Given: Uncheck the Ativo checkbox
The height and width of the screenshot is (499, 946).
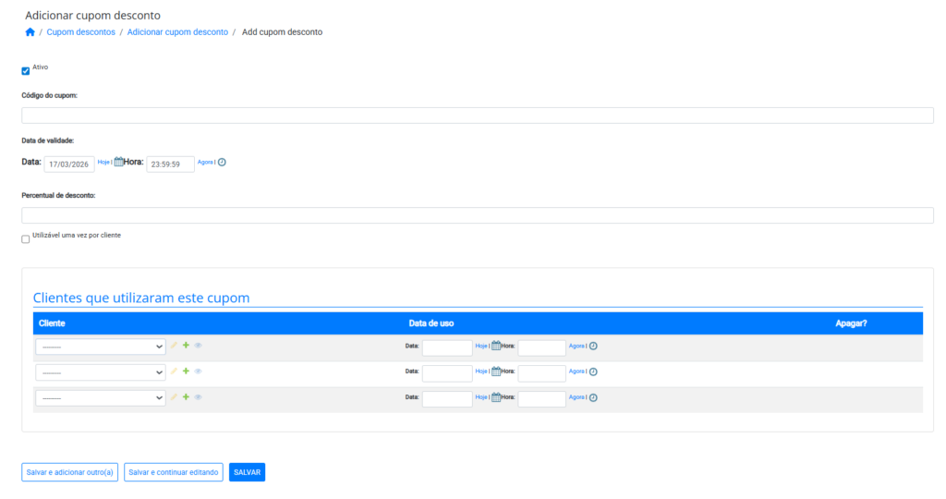Looking at the screenshot, I should tap(26, 71).
